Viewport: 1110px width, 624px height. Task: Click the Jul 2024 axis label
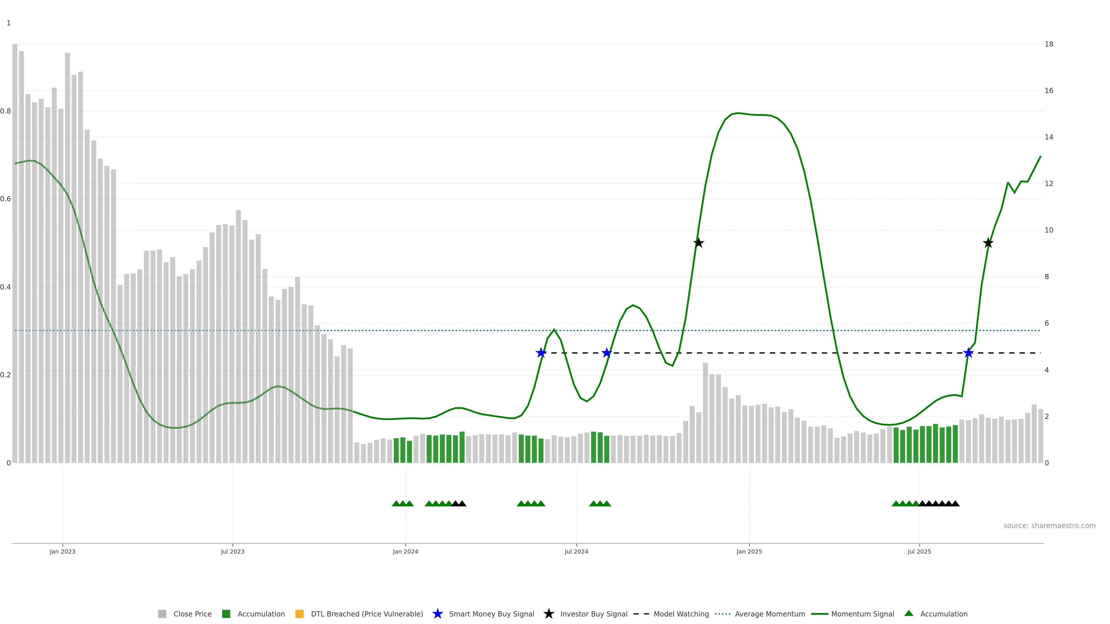(x=576, y=552)
